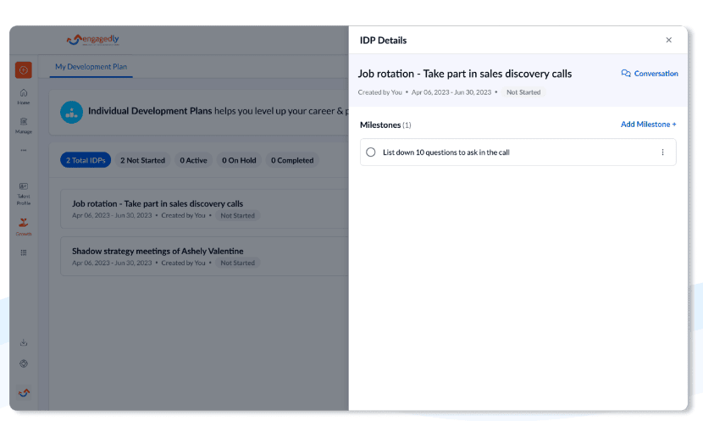703x421 pixels.
Task: Click the 'List down 10 questions' milestone text
Action: pyautogui.click(x=446, y=152)
